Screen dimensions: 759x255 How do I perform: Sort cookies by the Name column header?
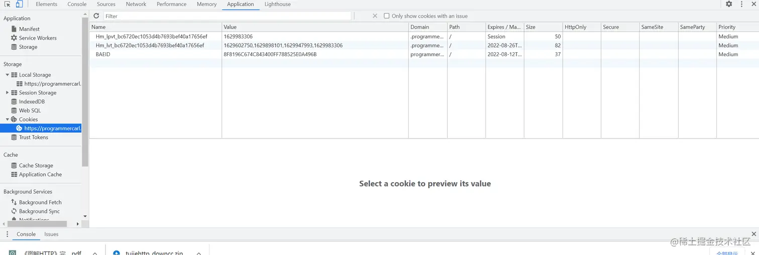point(156,27)
